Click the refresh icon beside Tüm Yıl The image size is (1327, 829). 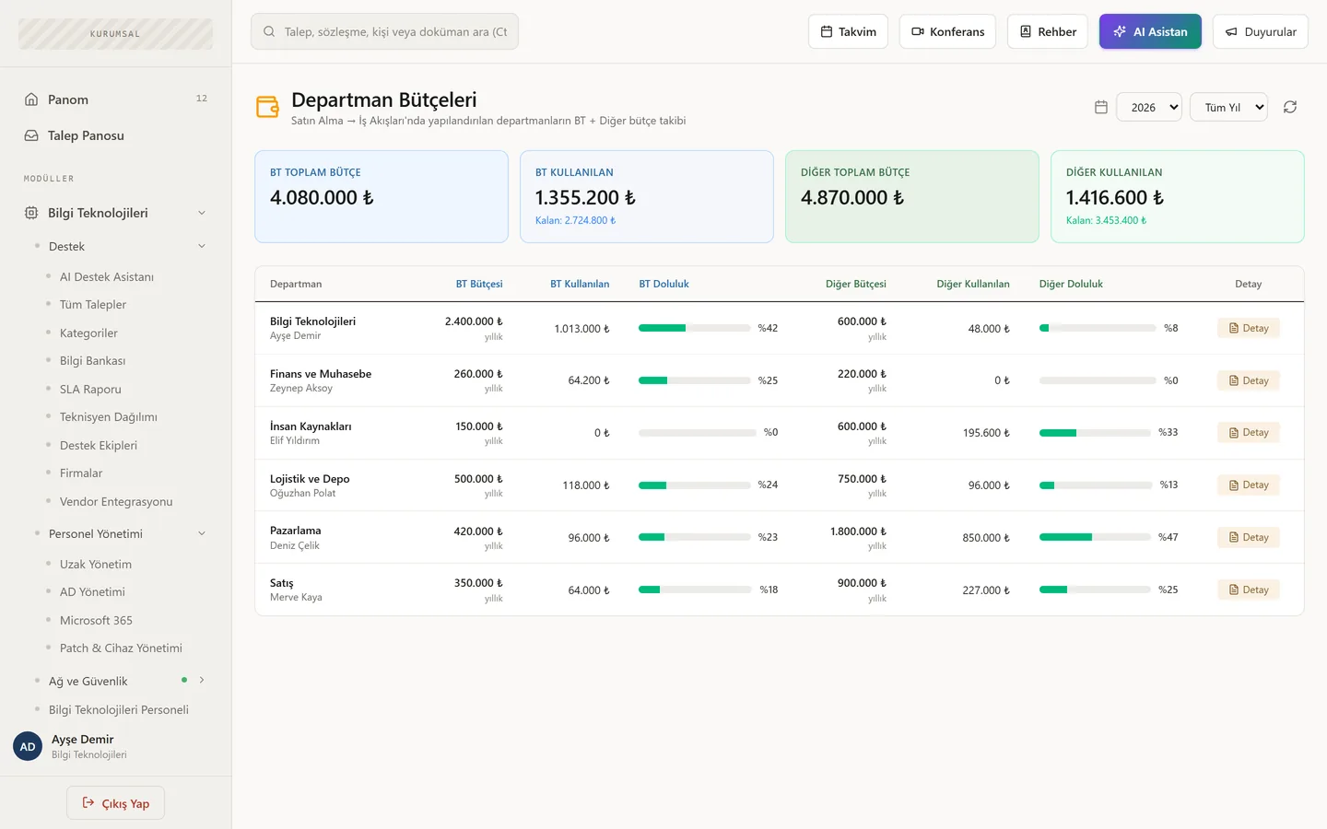[1290, 107]
